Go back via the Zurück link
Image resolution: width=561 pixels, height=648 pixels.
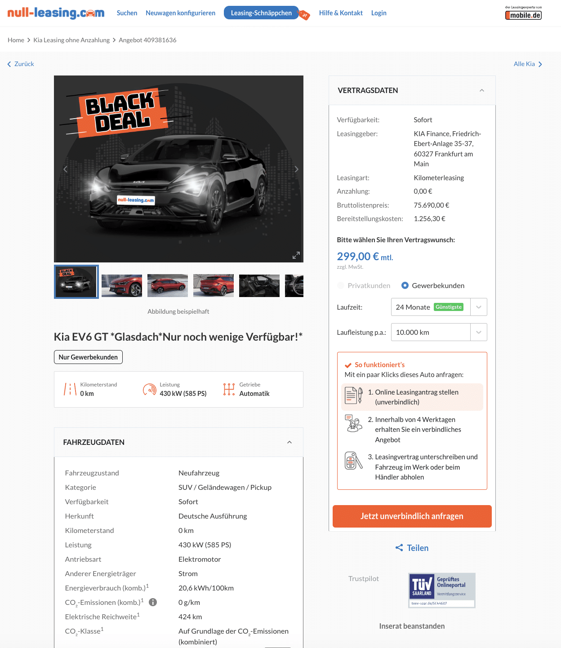pyautogui.click(x=21, y=64)
